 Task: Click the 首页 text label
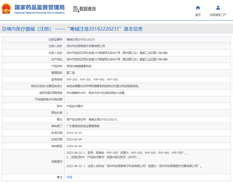(198, 15)
